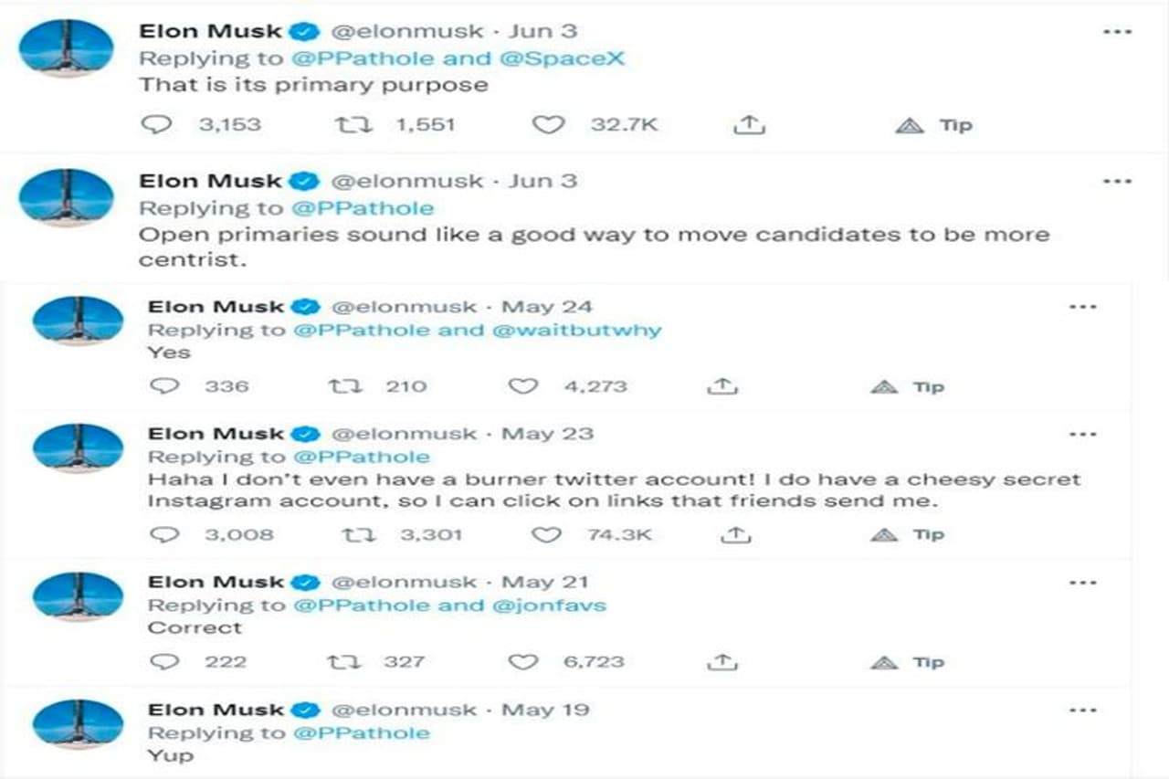
Task: Tip on the "That is its primary purpose" tweet
Action: coord(931,126)
